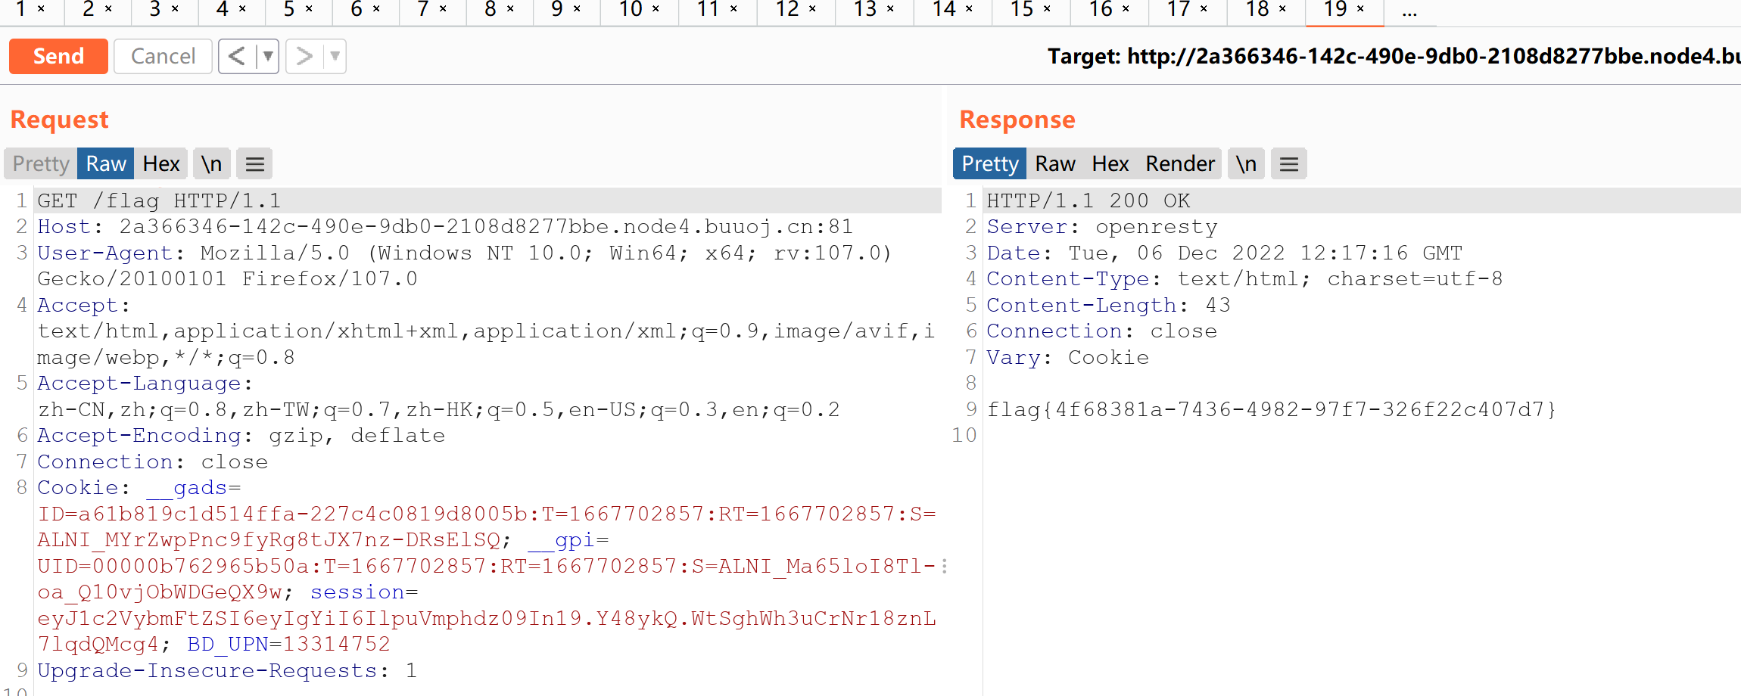Click the session cookie value in Request
Viewport: 1741px width, 696px height.
pyautogui.click(x=487, y=631)
